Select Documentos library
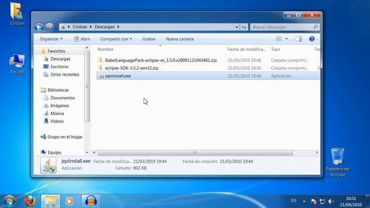The width and height of the screenshot is (370, 208). tap(62, 98)
